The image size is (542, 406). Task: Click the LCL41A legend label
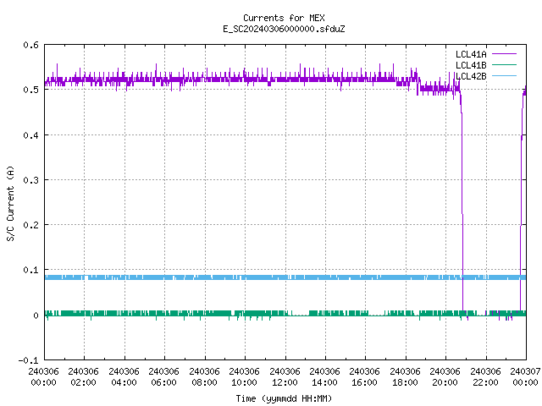(471, 54)
